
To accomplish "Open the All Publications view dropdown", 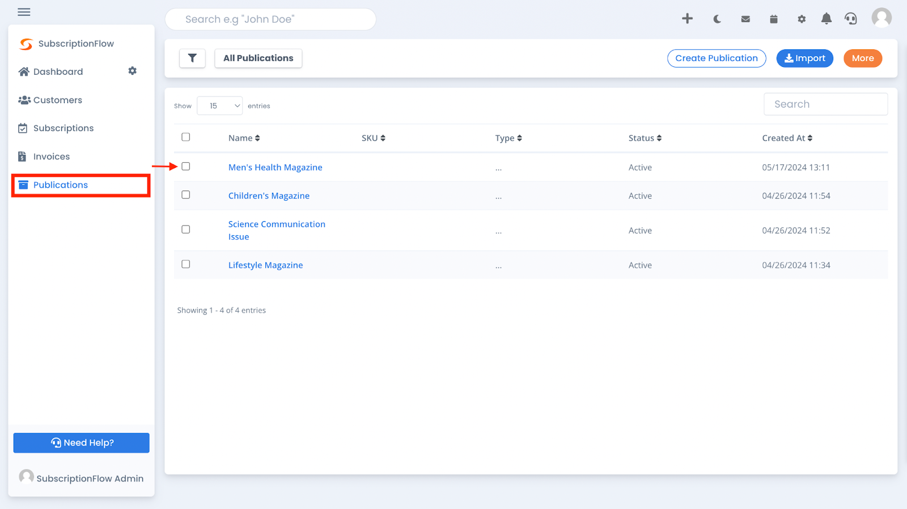I will (x=258, y=58).
